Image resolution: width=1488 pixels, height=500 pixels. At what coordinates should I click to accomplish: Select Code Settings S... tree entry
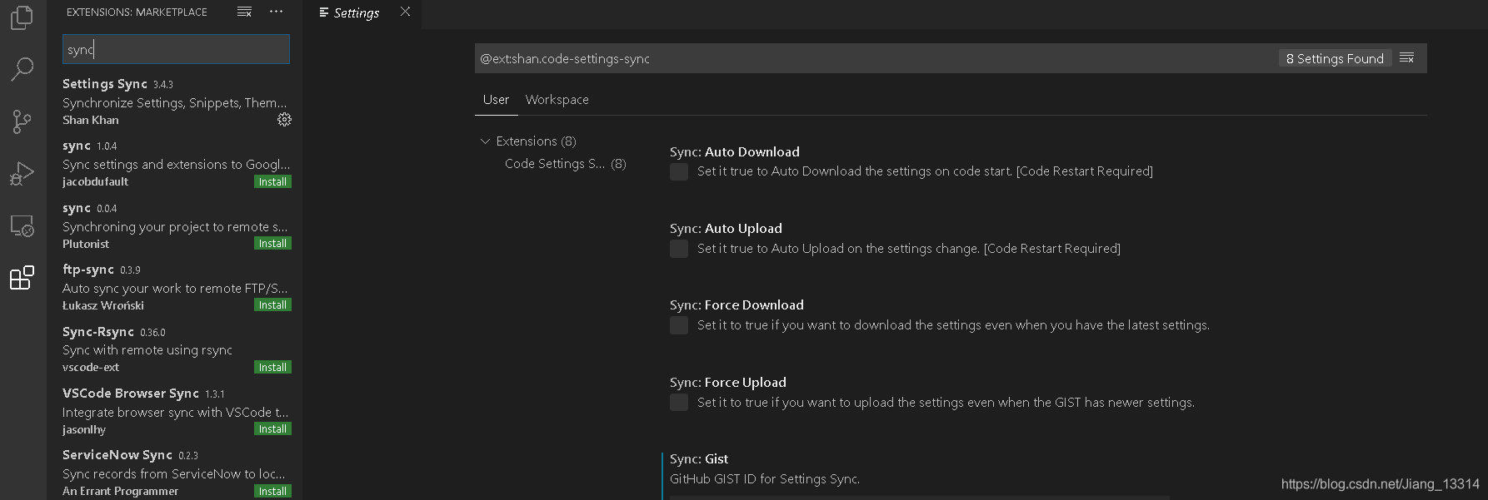[565, 164]
